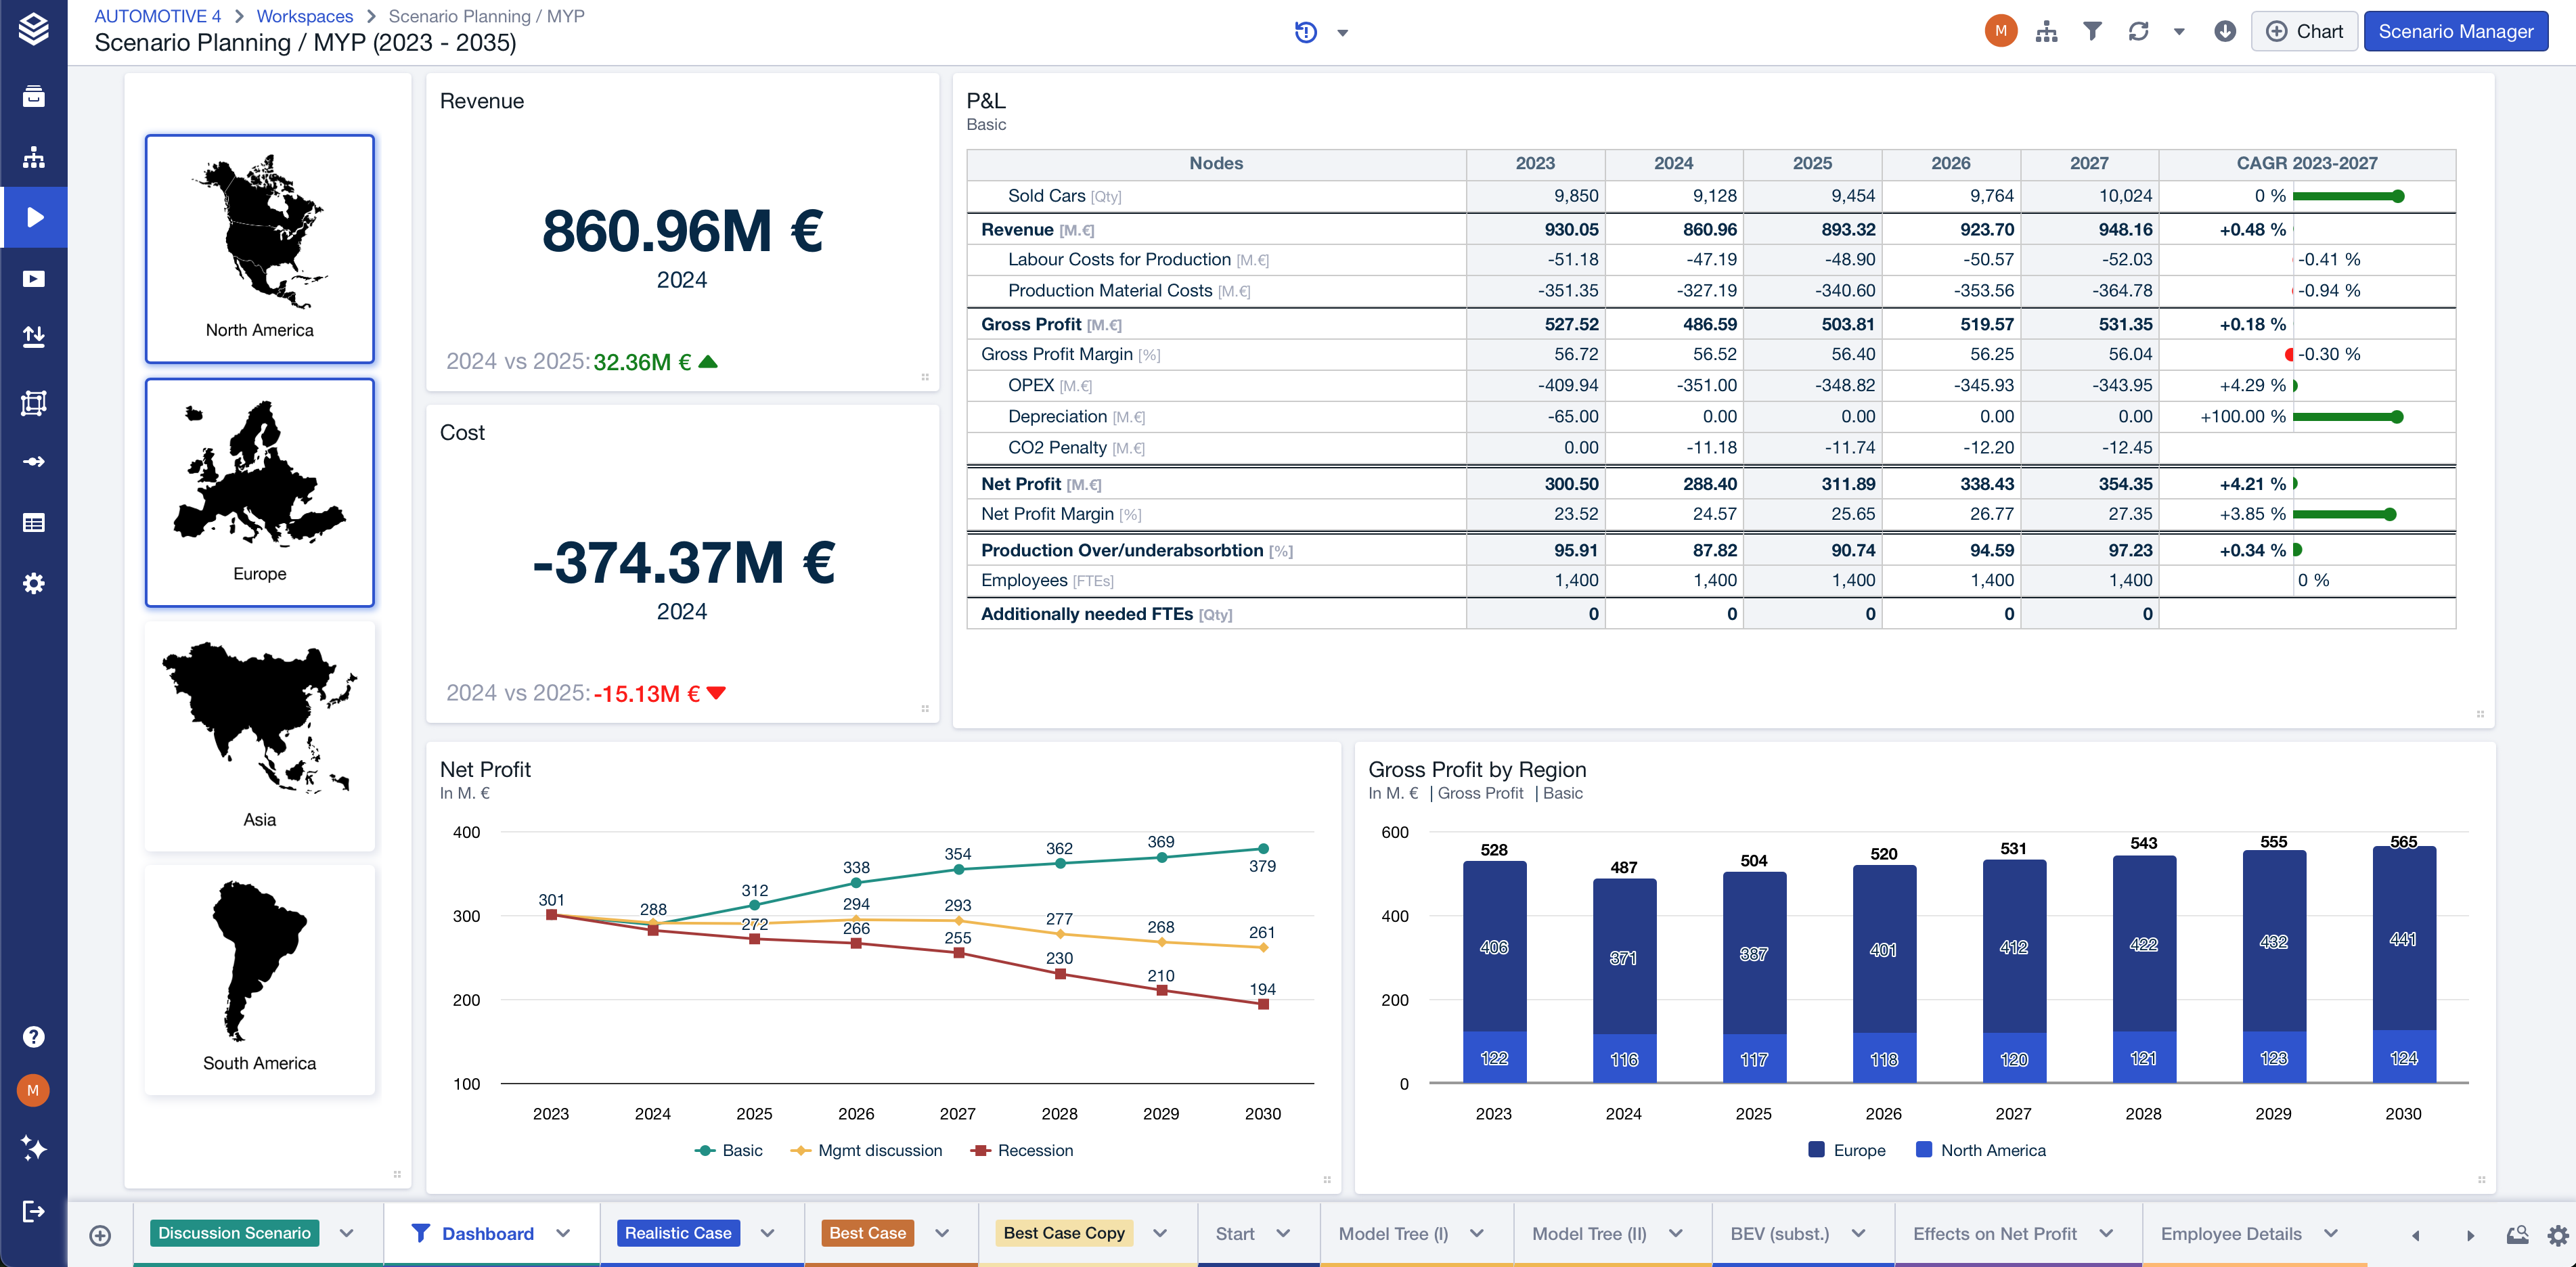Viewport: 2576px width, 1267px height.
Task: Deselect the Europe region tile
Action: 259,491
